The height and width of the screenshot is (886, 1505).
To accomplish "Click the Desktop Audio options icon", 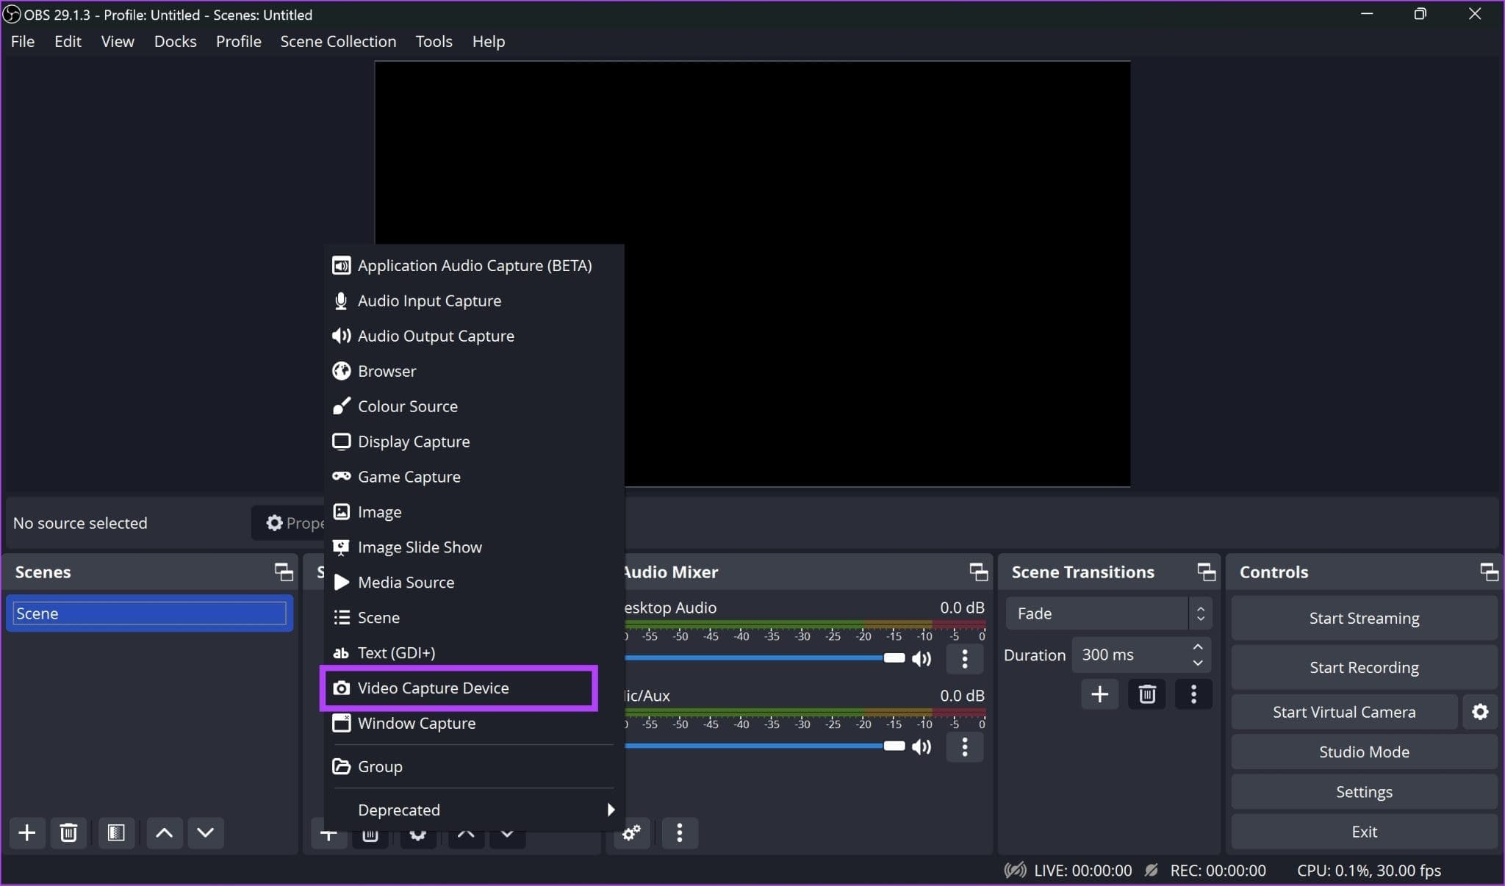I will click(963, 658).
